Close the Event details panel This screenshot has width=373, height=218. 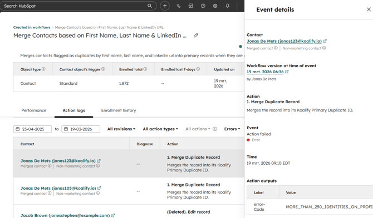369,9
